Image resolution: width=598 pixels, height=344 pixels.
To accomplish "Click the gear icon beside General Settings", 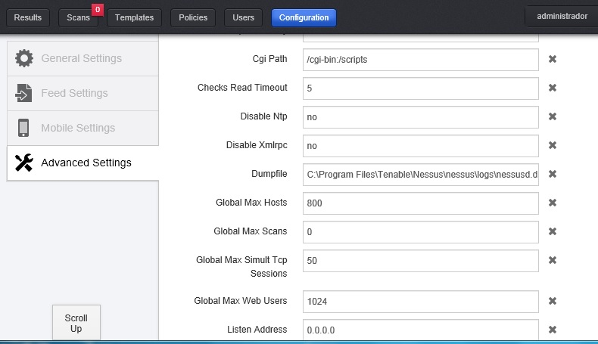I will [x=24, y=59].
